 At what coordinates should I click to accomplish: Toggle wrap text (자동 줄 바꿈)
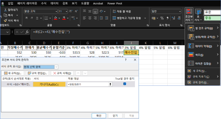pyautogui.click(x=122, y=11)
